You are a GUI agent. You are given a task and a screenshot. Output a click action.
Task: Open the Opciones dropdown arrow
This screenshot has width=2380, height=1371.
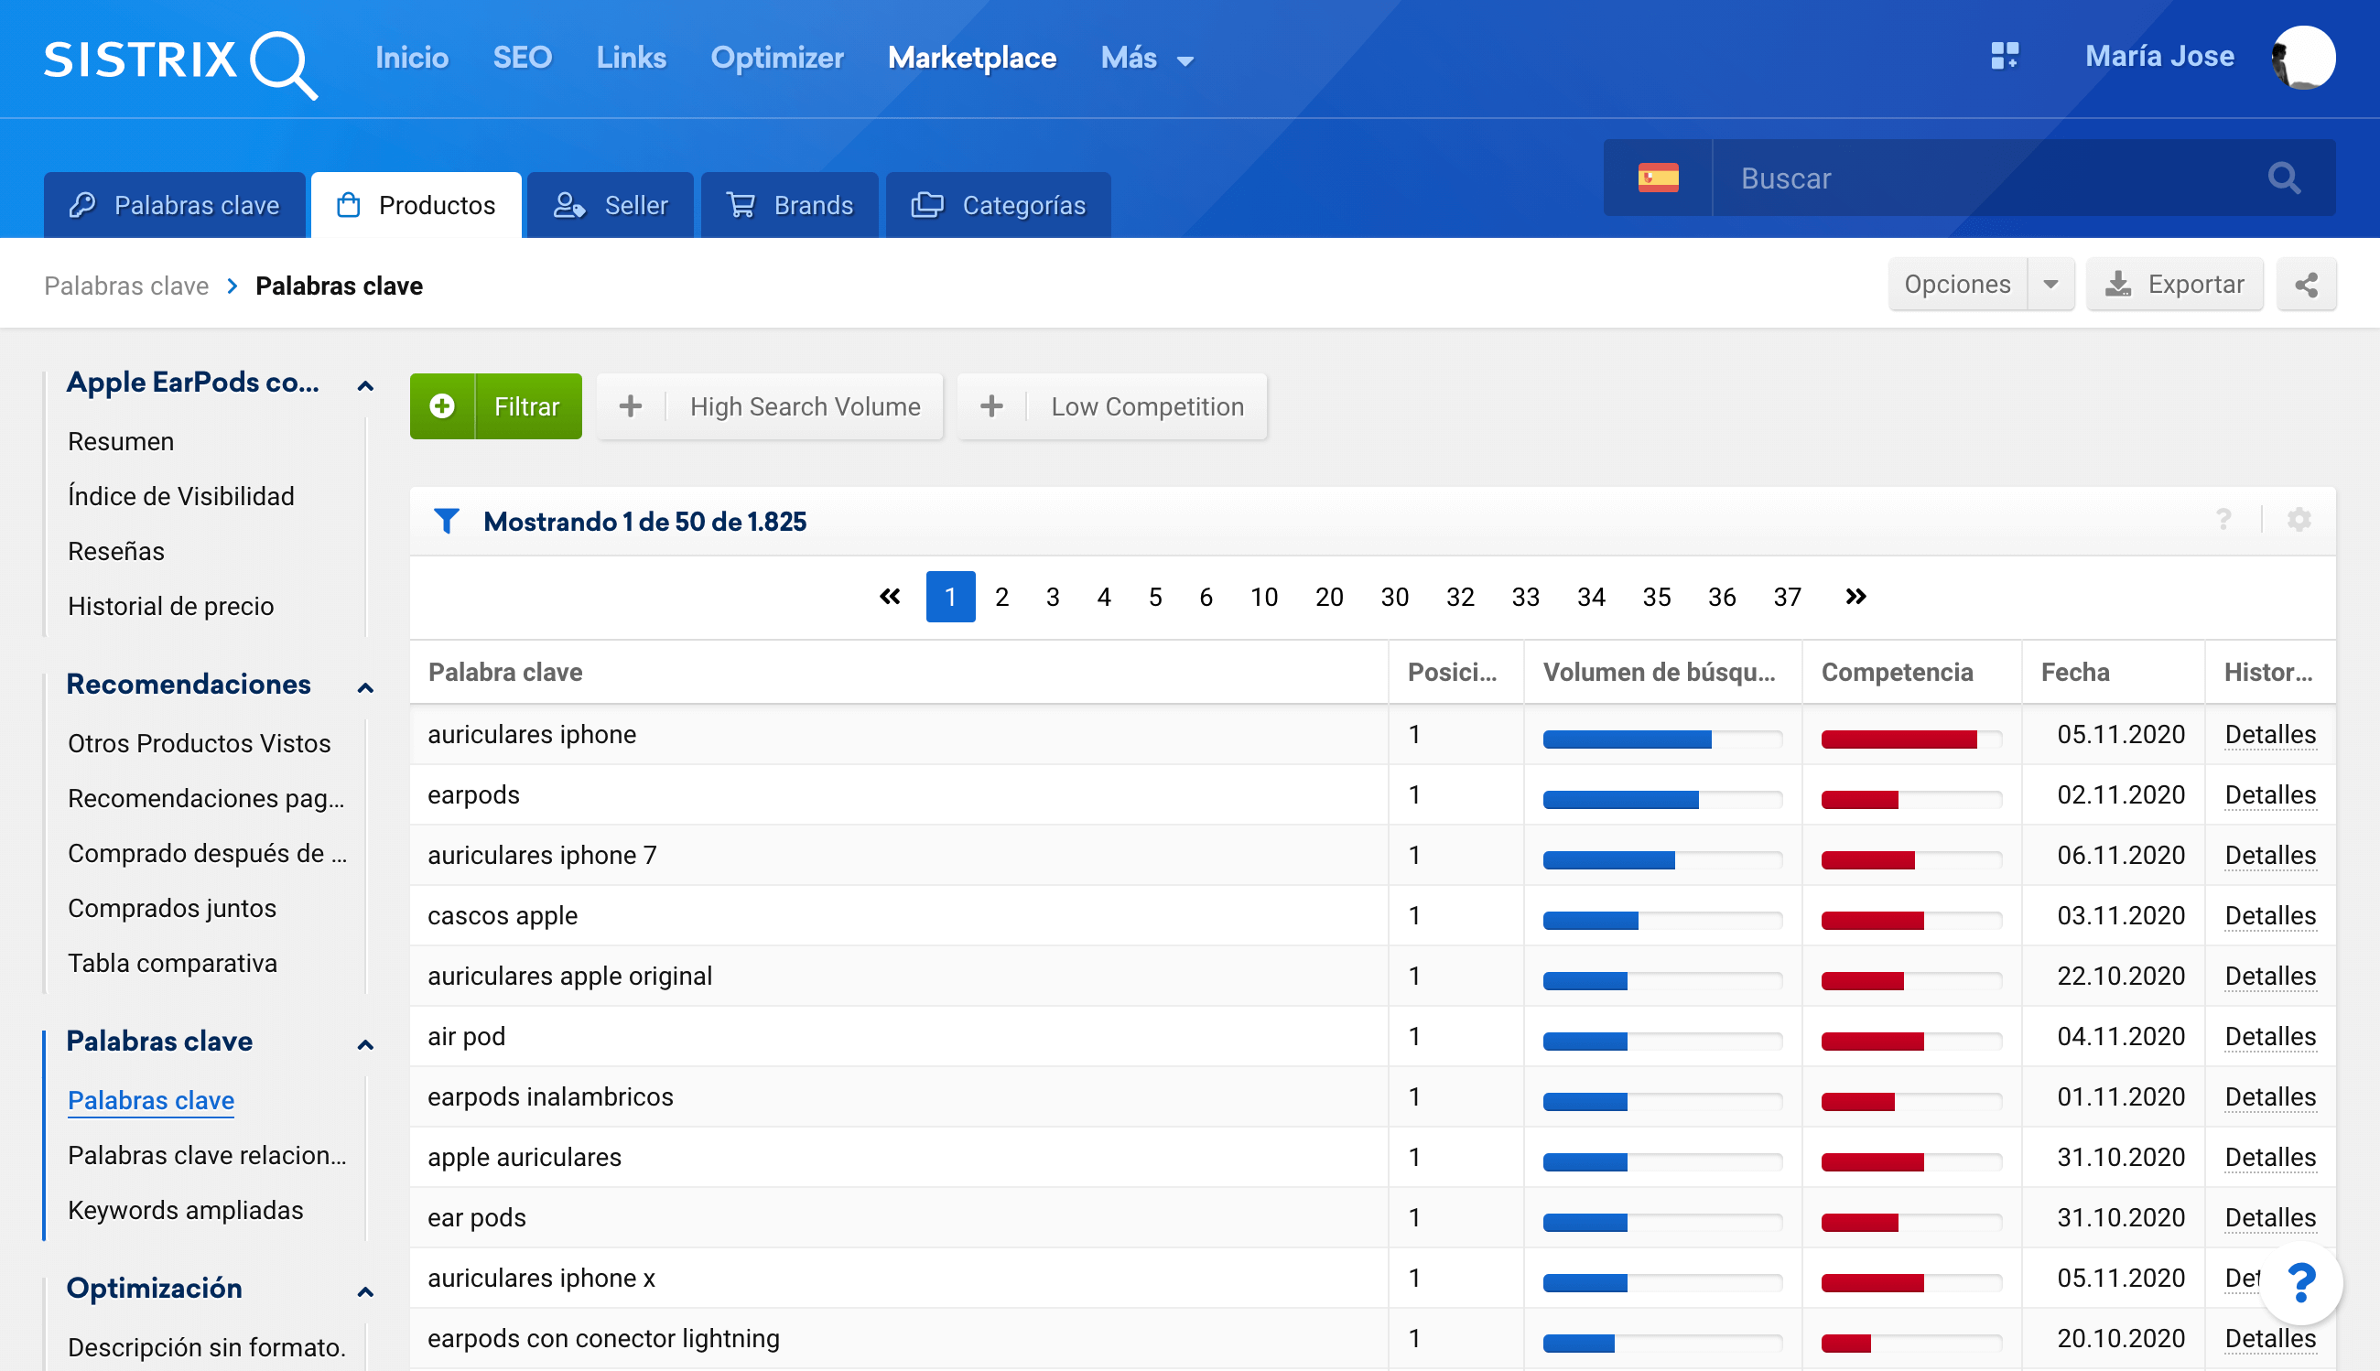2050,285
